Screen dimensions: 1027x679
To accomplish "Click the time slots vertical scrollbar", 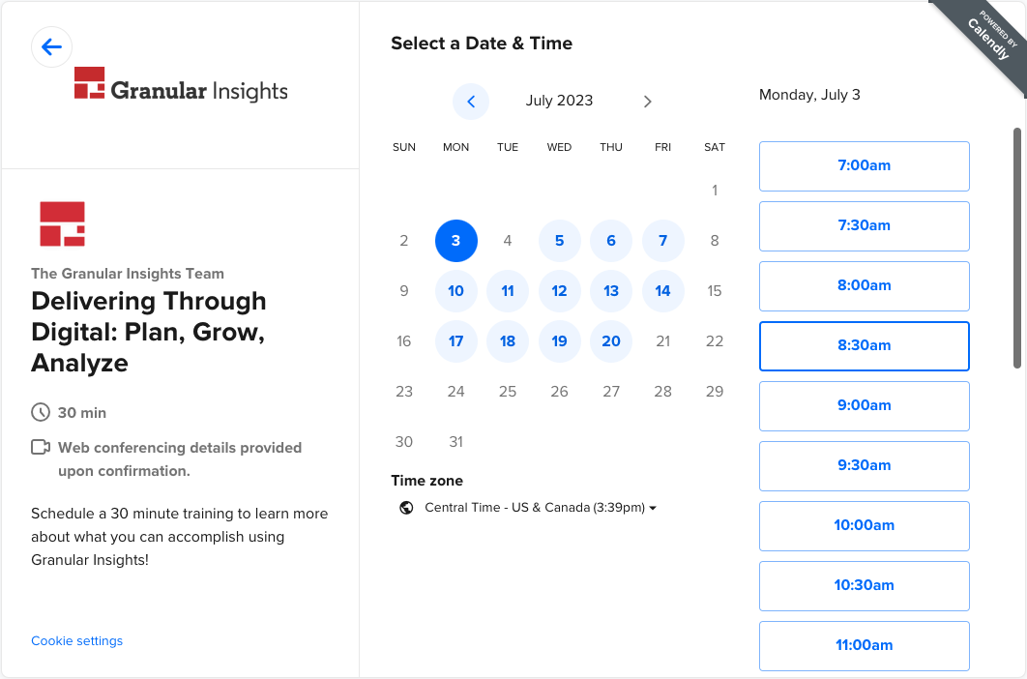I will (x=1017, y=249).
